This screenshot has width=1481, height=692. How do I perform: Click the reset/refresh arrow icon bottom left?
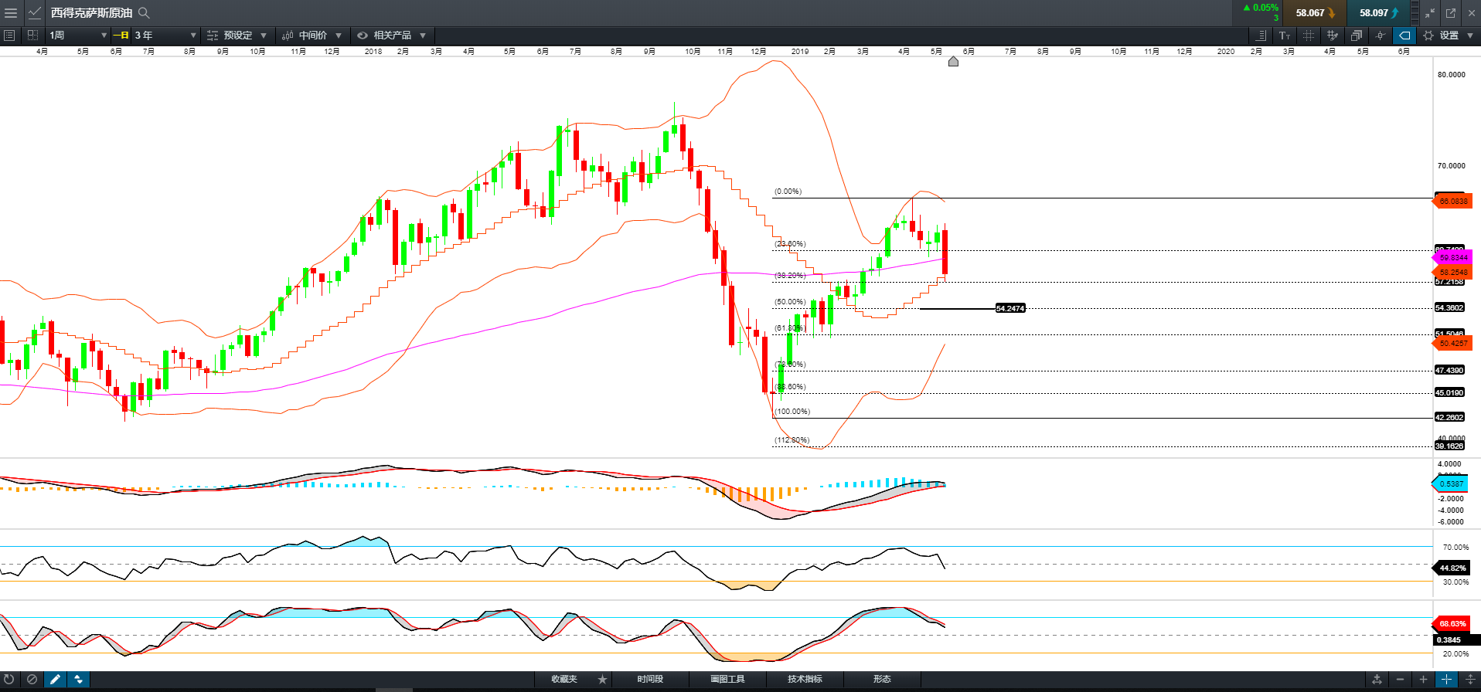click(9, 680)
